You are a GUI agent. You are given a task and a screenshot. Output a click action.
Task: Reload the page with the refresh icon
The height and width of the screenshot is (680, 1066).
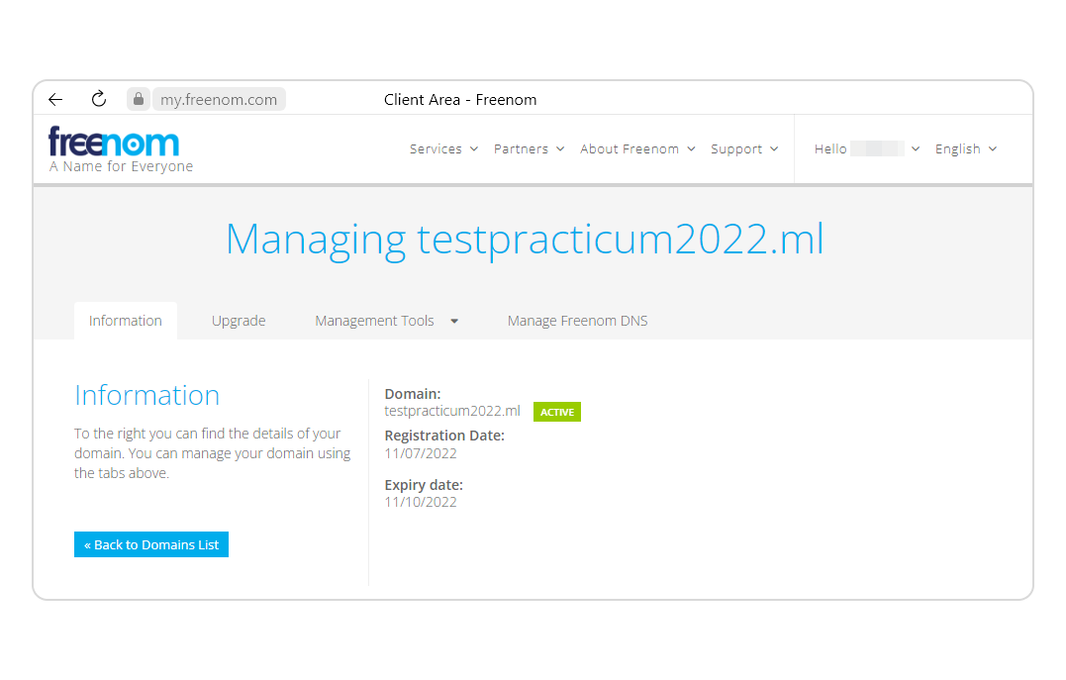[99, 99]
